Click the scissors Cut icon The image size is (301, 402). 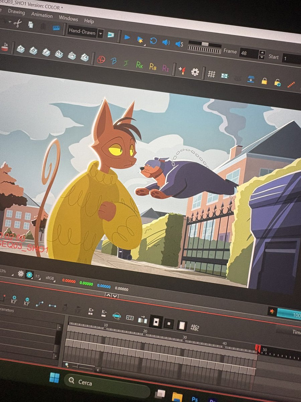(x=18, y=23)
